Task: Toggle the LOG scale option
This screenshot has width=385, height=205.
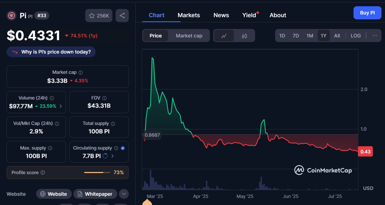Action: (x=356, y=36)
